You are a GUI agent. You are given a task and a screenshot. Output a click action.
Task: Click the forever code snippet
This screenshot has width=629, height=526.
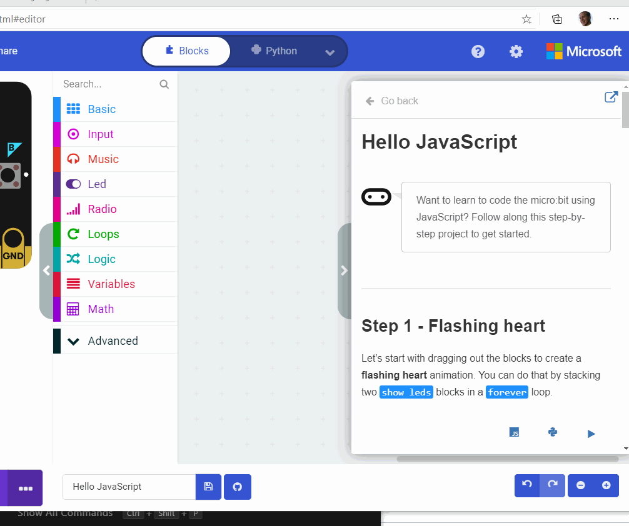pos(507,392)
